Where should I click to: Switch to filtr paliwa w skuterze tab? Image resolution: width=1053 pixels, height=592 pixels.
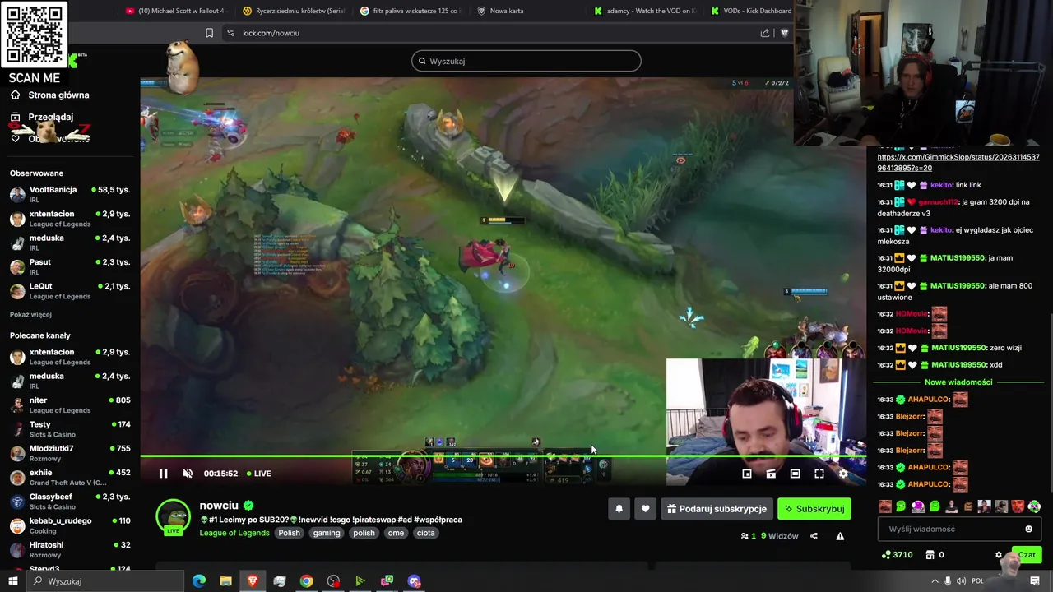(411, 11)
